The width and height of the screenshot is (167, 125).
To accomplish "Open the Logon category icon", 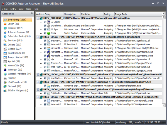I will (x=5, y=24).
